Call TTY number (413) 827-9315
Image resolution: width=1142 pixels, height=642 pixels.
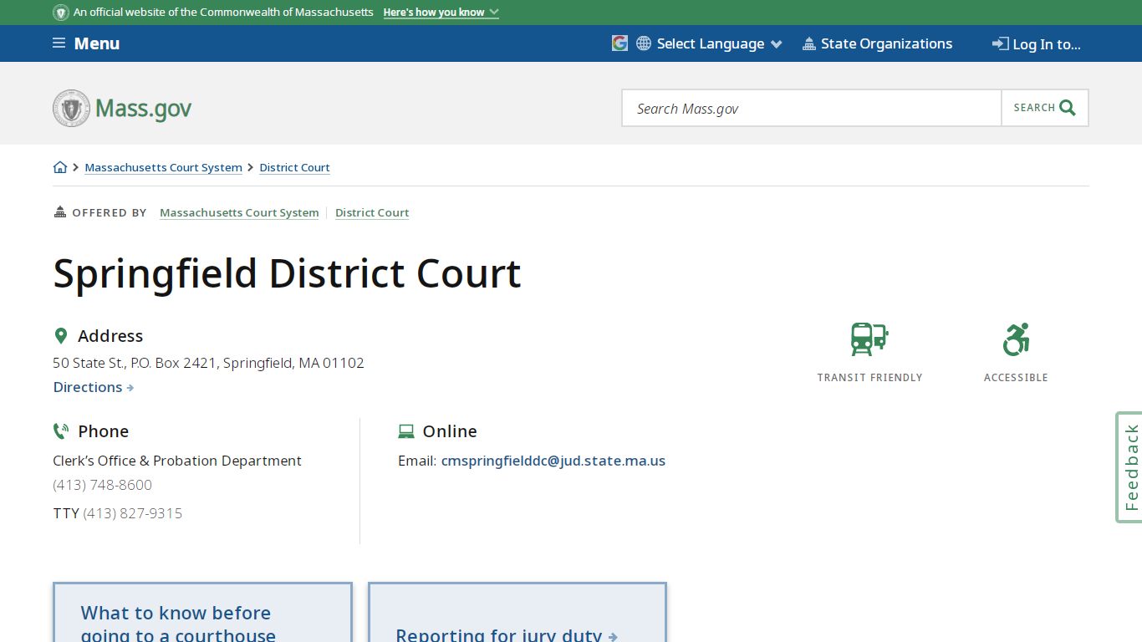coord(133,513)
